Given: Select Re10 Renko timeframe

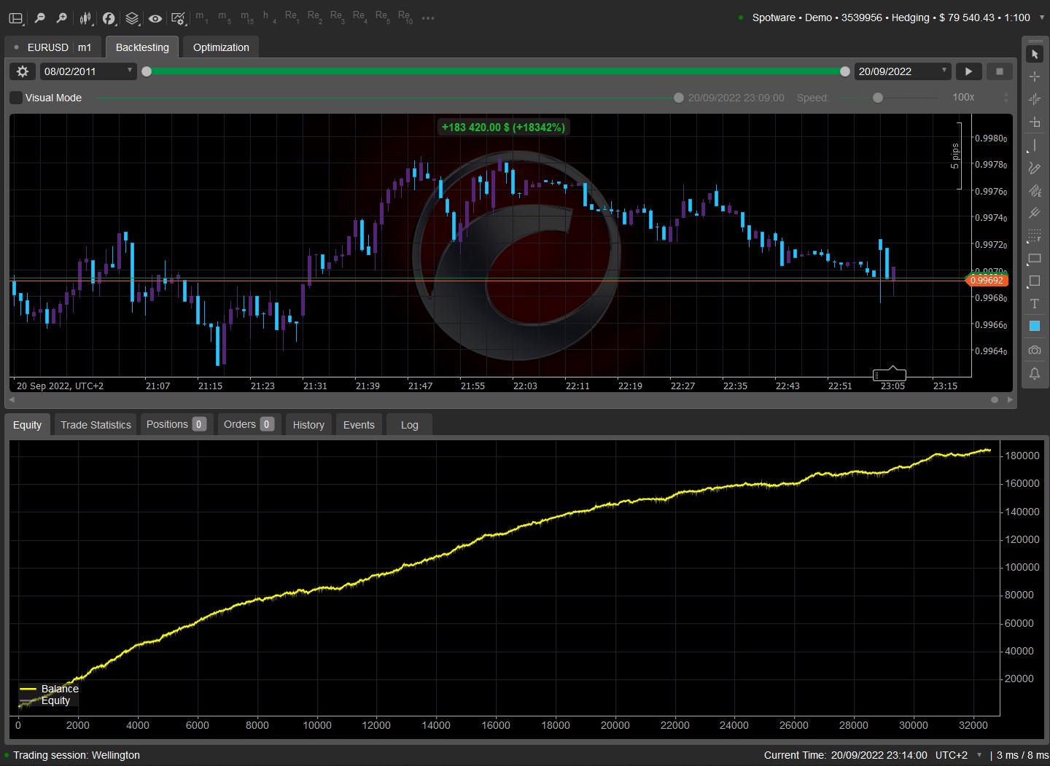Looking at the screenshot, I should pyautogui.click(x=405, y=17).
